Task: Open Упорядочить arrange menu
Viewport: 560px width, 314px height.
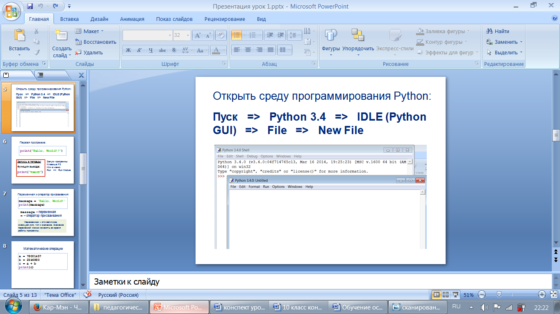Action: 358,42
